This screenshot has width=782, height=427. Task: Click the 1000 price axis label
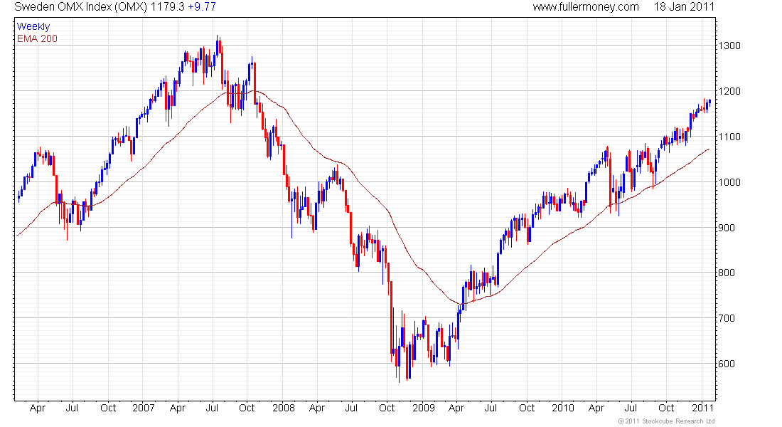click(x=729, y=182)
